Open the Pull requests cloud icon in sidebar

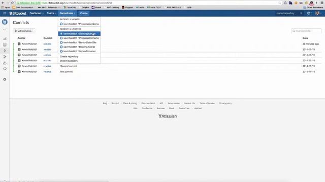point(5,63)
